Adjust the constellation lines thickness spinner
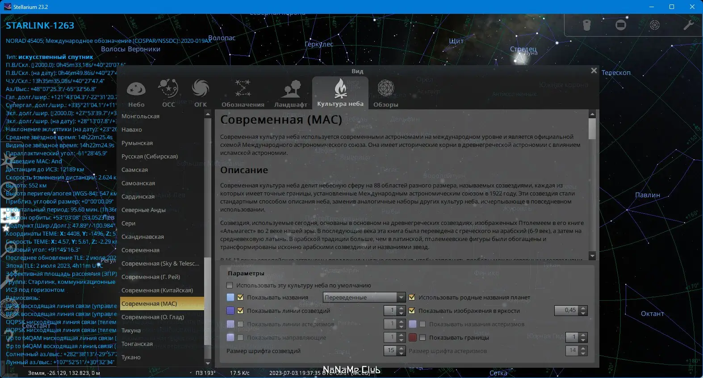The image size is (703, 378). click(x=394, y=311)
